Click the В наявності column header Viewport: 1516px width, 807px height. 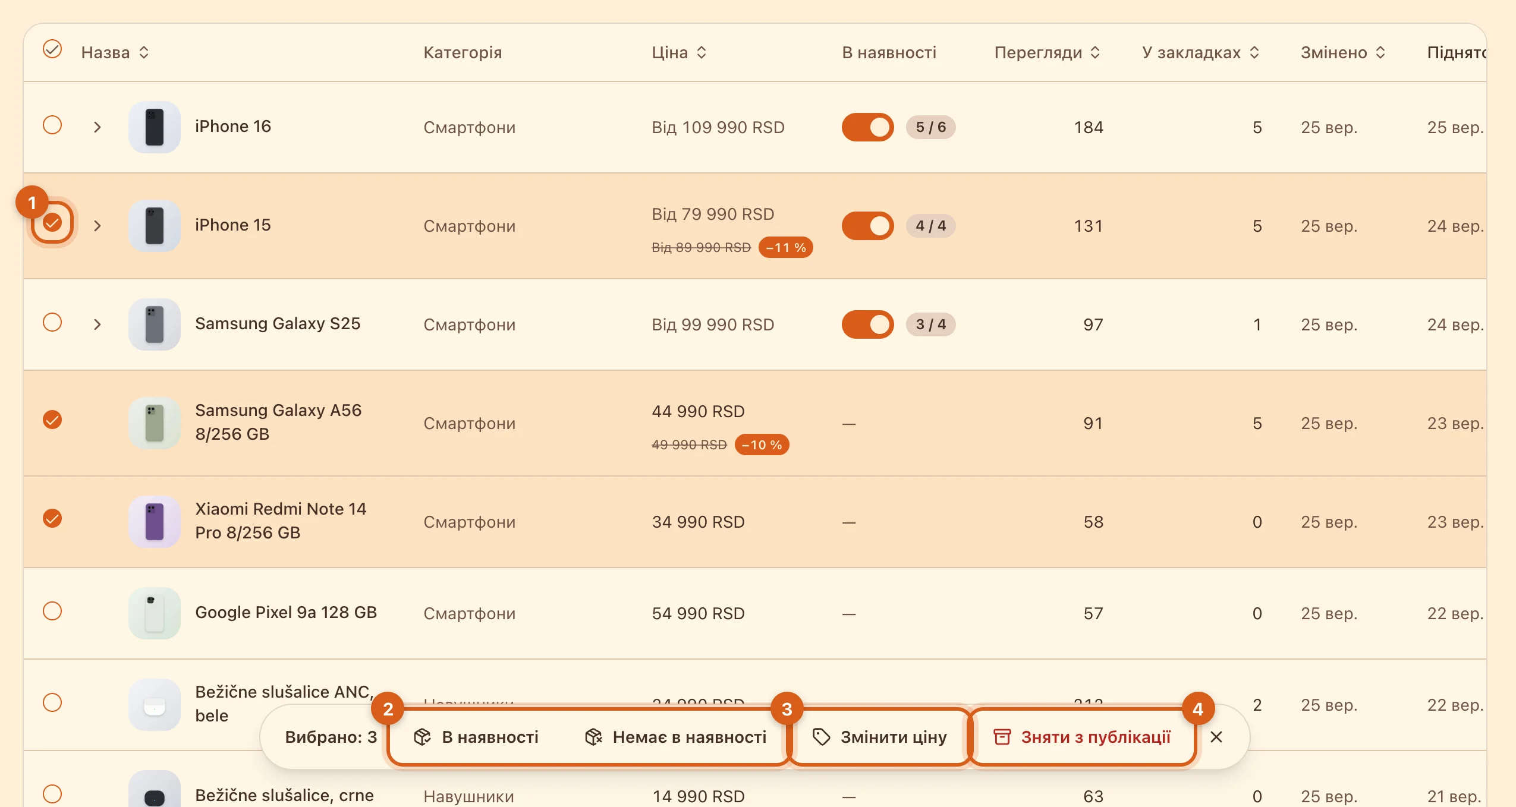point(889,53)
